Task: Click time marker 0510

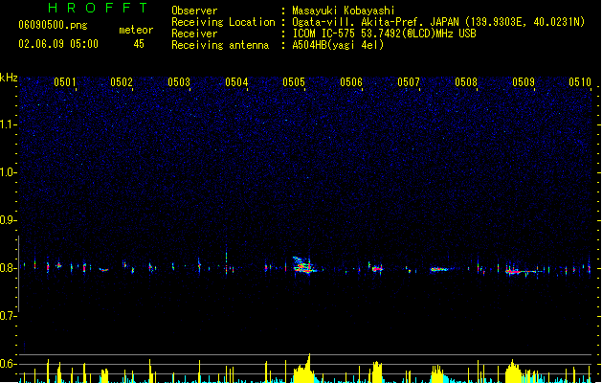Action: (x=580, y=82)
